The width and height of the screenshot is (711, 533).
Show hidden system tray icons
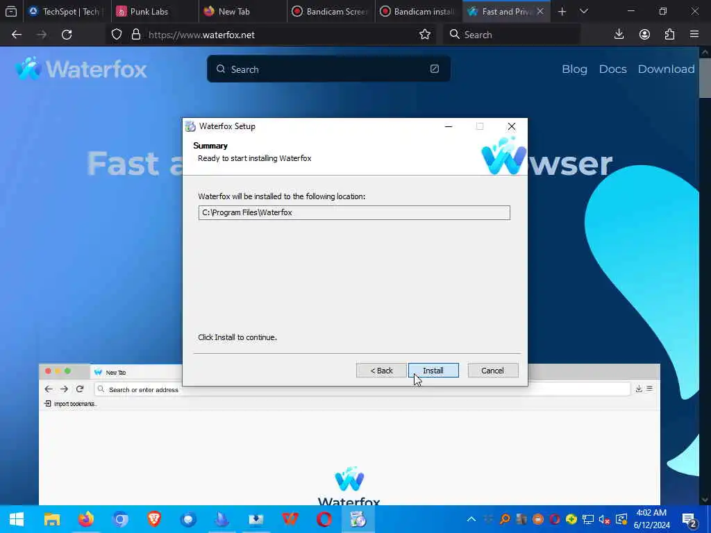click(x=471, y=519)
